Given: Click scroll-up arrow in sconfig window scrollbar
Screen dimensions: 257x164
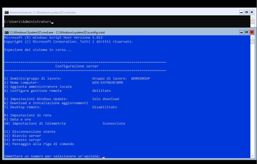Looking at the screenshot, I should point(252,37).
